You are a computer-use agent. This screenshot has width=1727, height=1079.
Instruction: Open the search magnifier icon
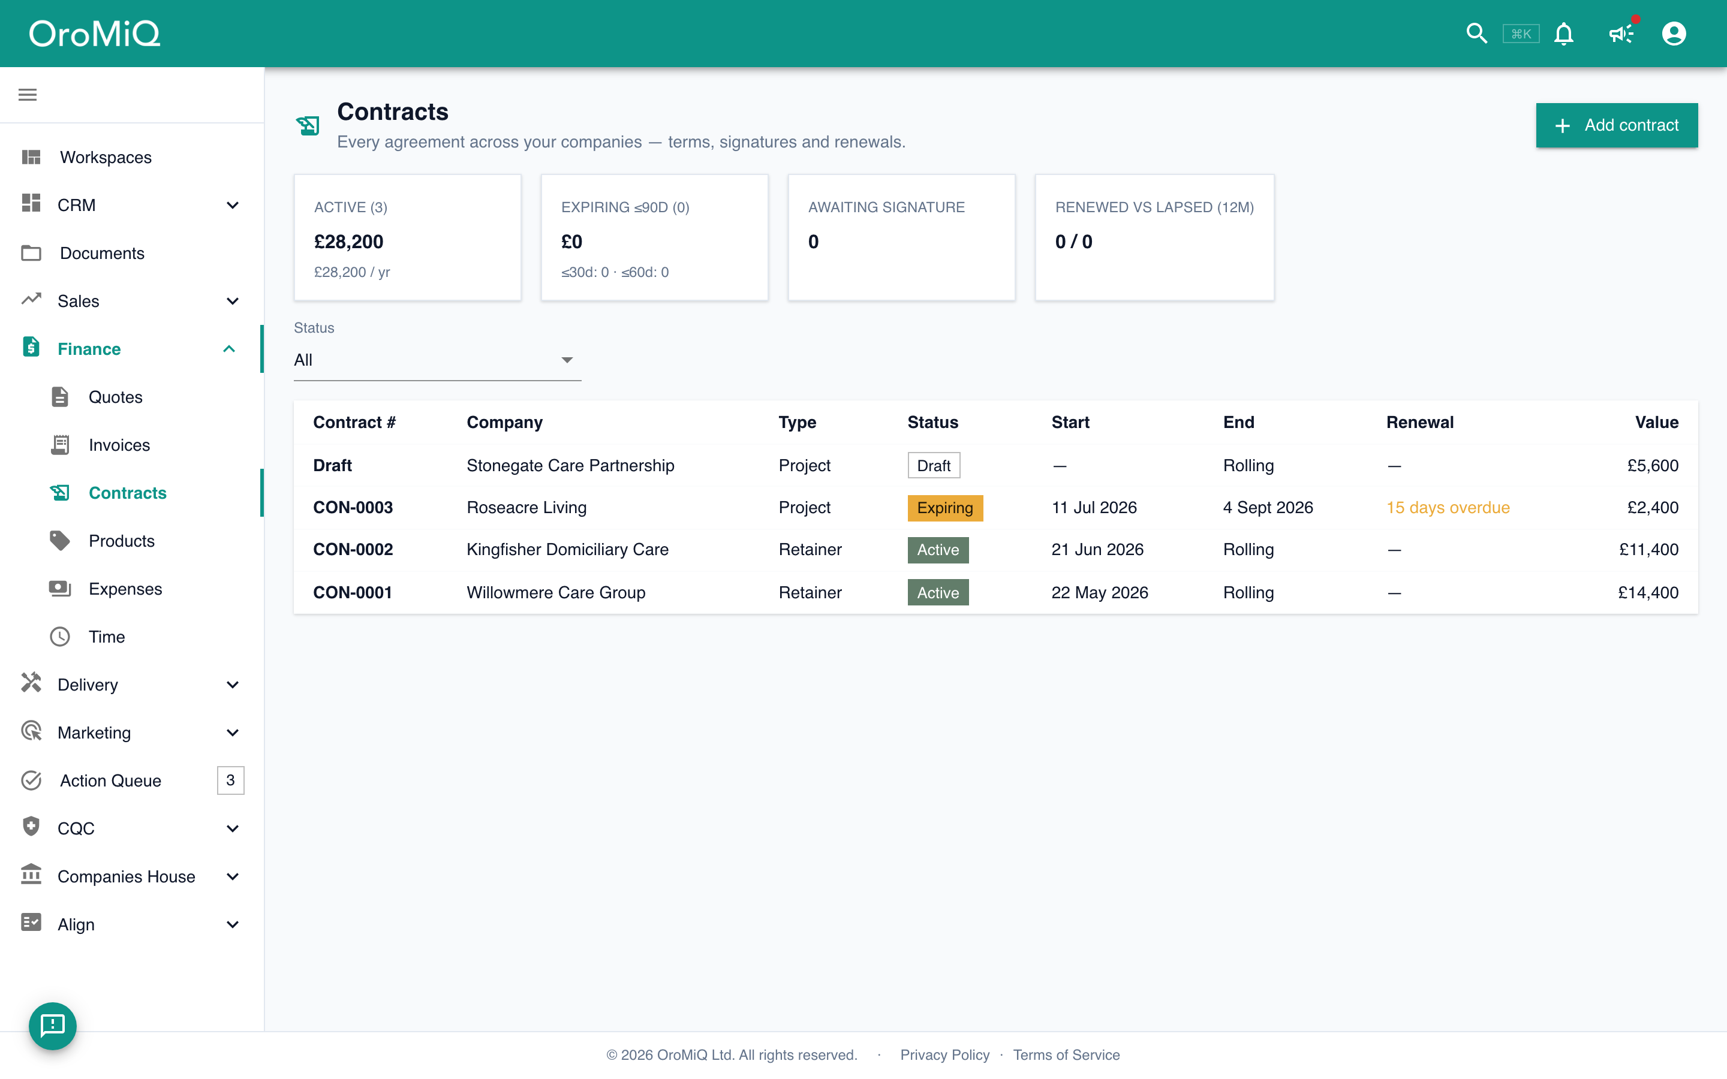pos(1476,34)
